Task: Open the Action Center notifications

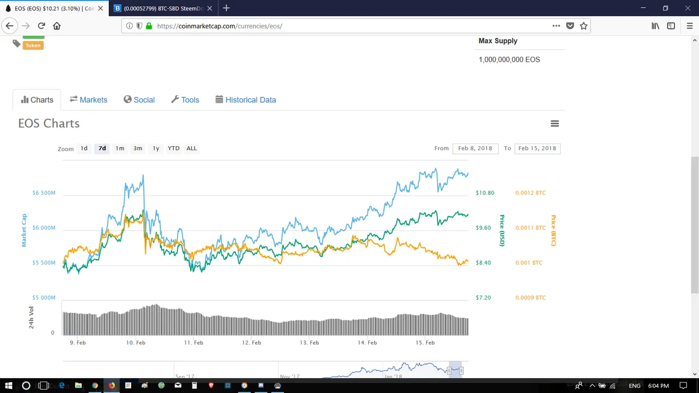Action: (x=683, y=385)
